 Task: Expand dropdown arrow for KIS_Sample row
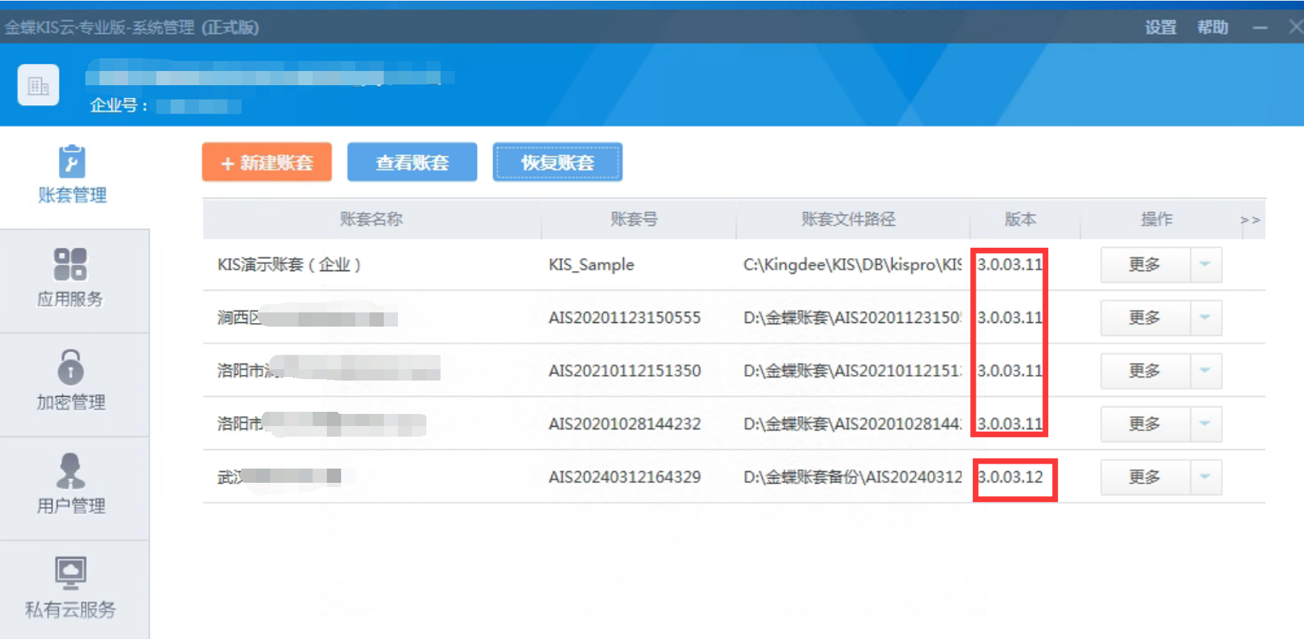pyautogui.click(x=1205, y=265)
